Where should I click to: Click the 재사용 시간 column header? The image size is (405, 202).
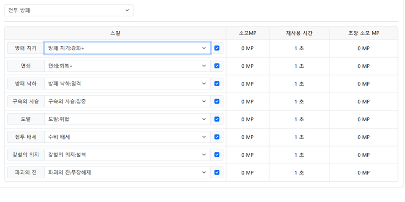(299, 33)
